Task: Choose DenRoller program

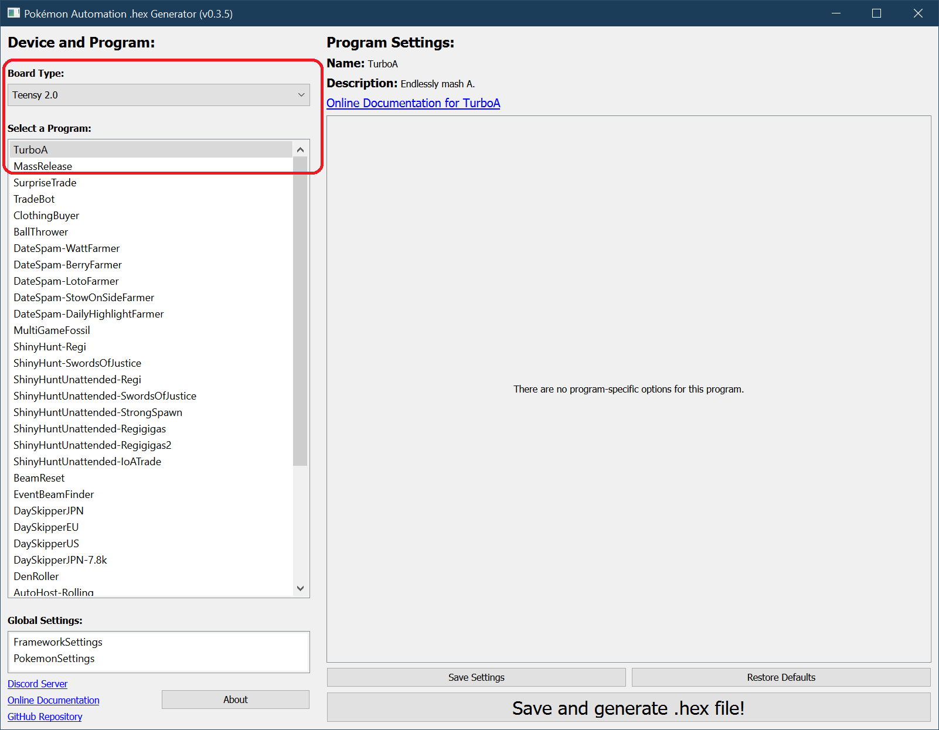Action: (151, 576)
